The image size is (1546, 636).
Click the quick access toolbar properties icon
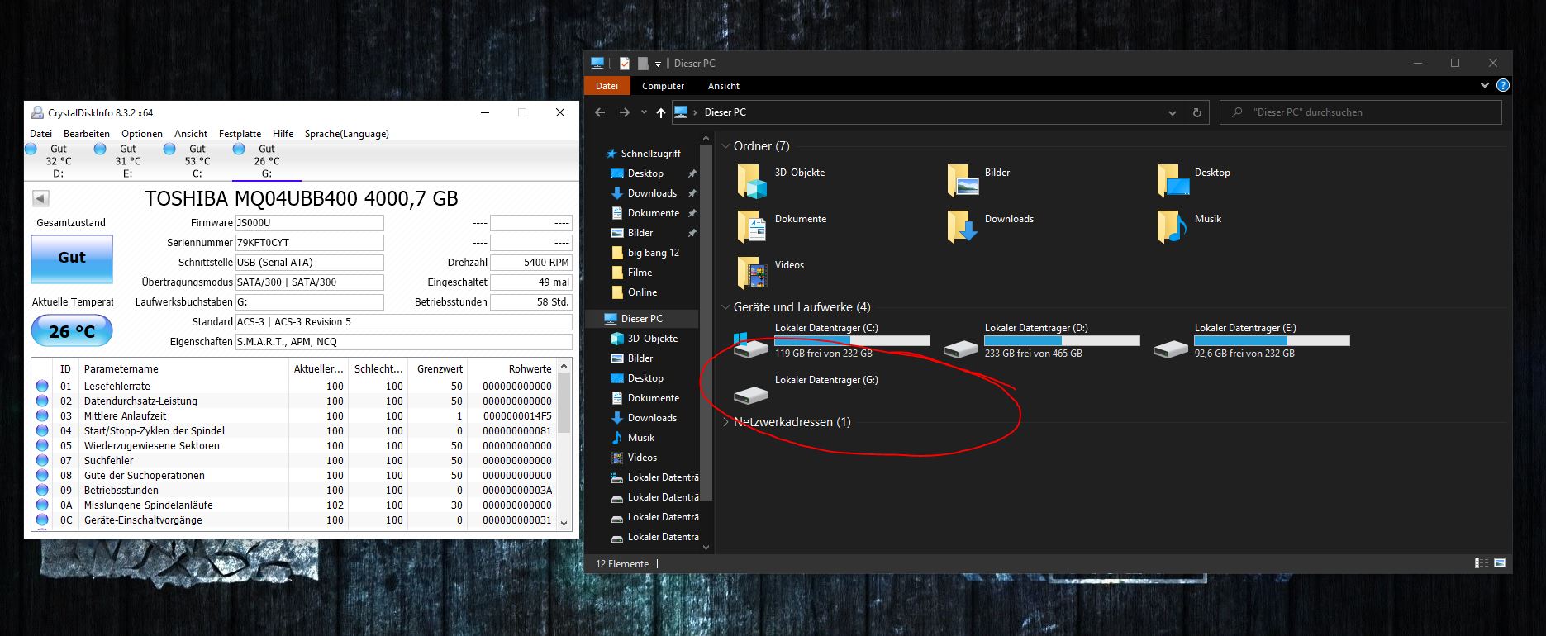[x=624, y=64]
